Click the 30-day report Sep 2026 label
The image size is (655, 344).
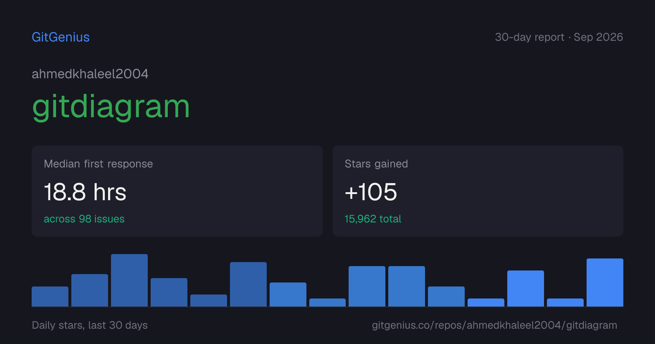coord(559,37)
